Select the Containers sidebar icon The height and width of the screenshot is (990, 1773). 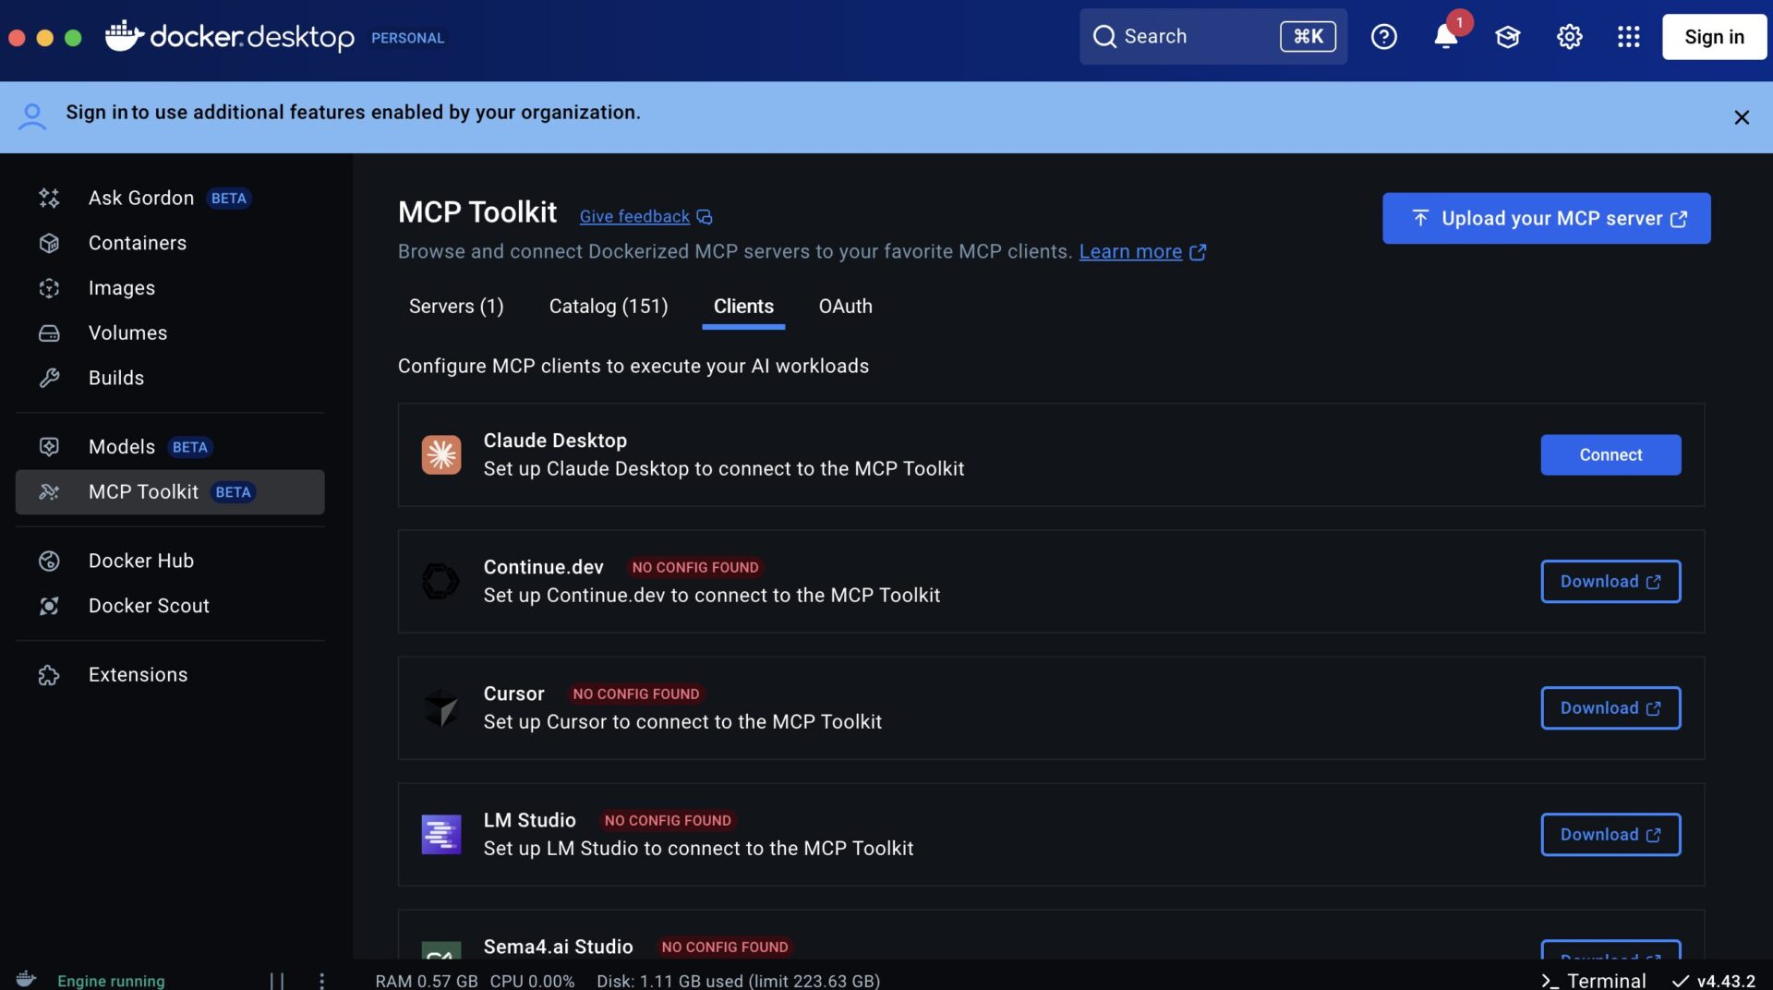click(x=49, y=243)
